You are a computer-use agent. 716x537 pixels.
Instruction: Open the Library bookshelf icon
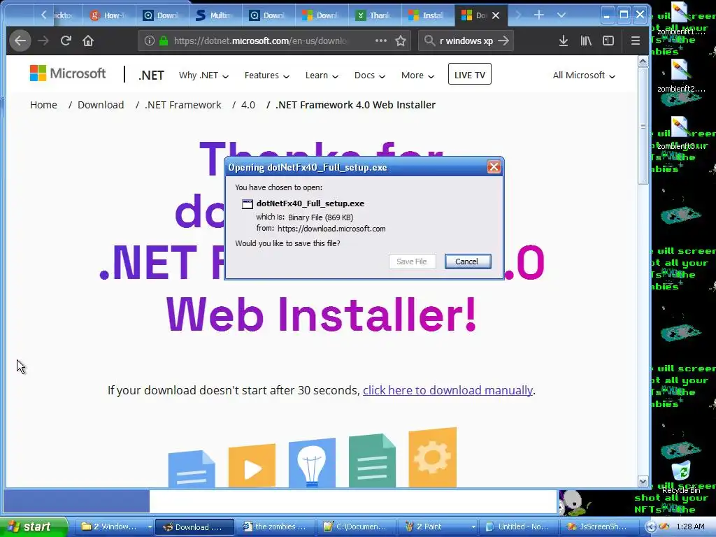(586, 41)
